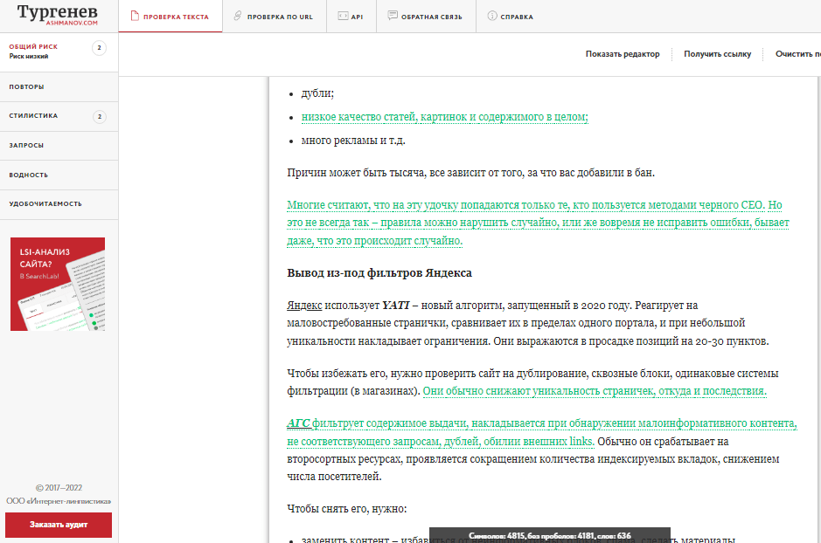The image size is (821, 543).
Task: Click the link chain icon for URL check
Action: (x=238, y=17)
